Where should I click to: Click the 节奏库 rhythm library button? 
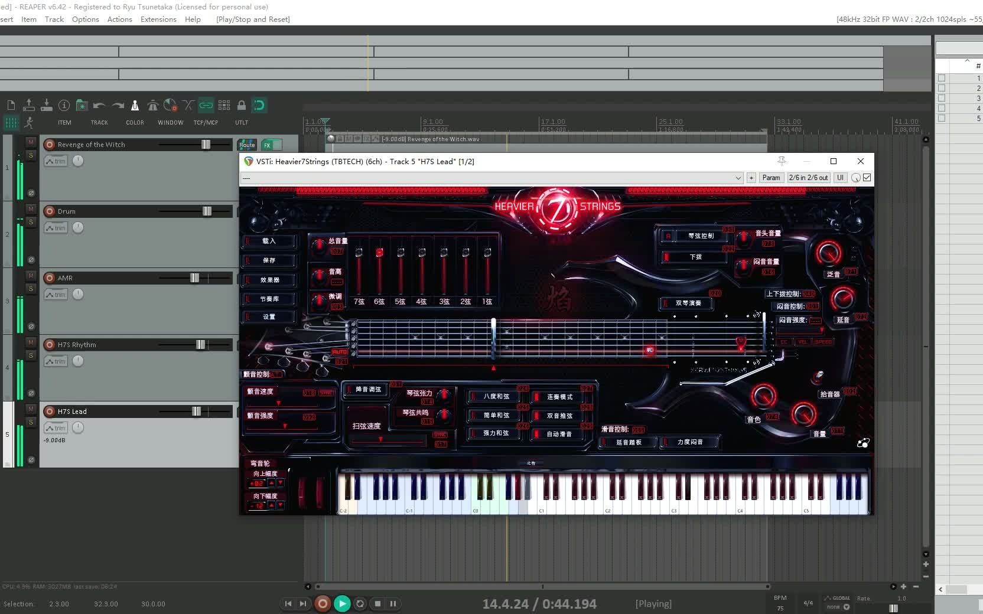click(269, 299)
